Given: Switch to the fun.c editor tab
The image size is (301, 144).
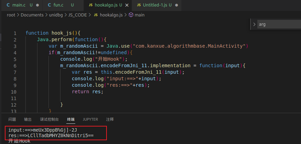Looking at the screenshot, I should tap(59, 5).
